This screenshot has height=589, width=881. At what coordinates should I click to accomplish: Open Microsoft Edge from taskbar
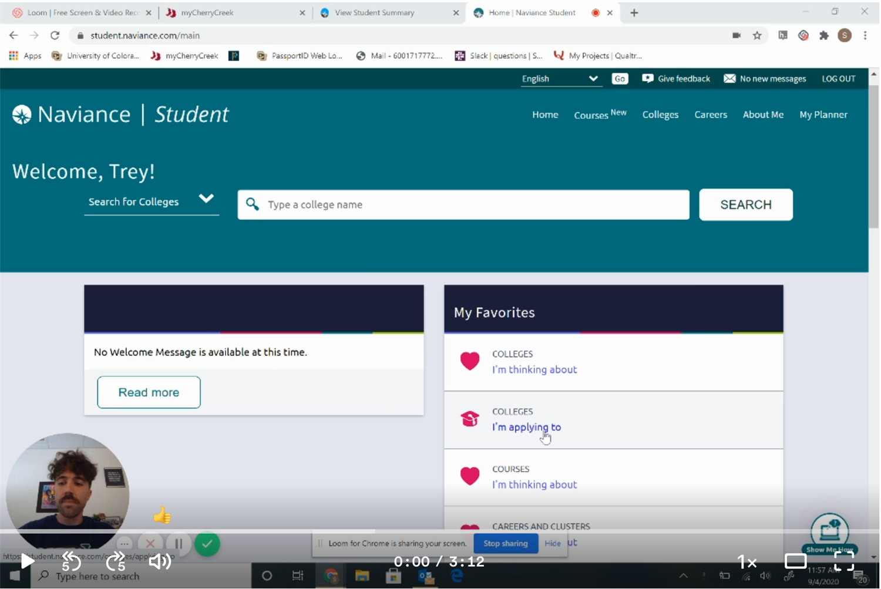tap(457, 576)
